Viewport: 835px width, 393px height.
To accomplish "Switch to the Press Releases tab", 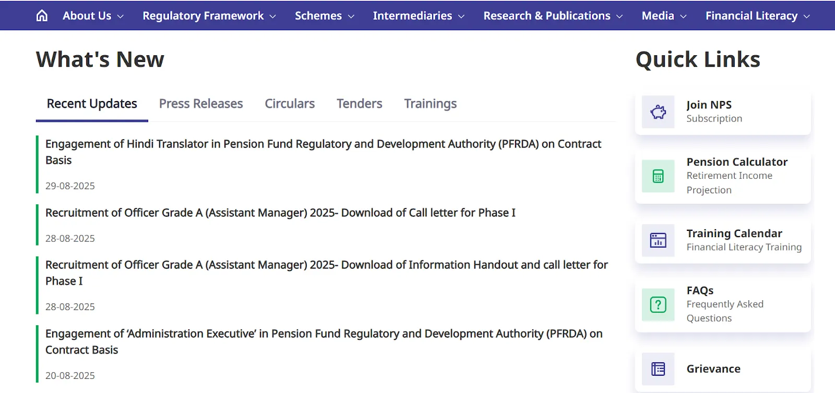I will 200,103.
